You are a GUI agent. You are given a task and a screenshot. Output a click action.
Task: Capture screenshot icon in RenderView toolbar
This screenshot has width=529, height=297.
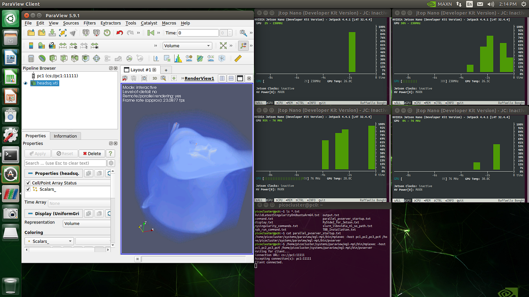point(144,78)
